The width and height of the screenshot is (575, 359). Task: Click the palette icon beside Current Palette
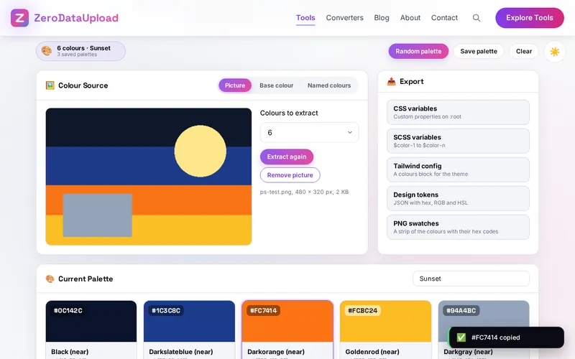pyautogui.click(x=50, y=279)
